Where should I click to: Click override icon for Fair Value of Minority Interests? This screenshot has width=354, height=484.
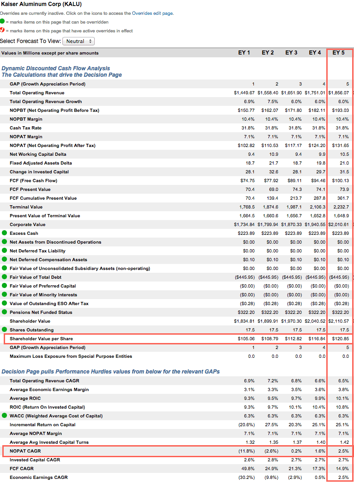(x=5, y=294)
